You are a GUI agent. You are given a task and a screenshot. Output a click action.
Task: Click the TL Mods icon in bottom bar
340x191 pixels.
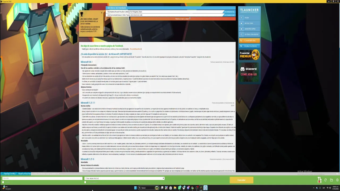pyautogui.click(x=320, y=180)
